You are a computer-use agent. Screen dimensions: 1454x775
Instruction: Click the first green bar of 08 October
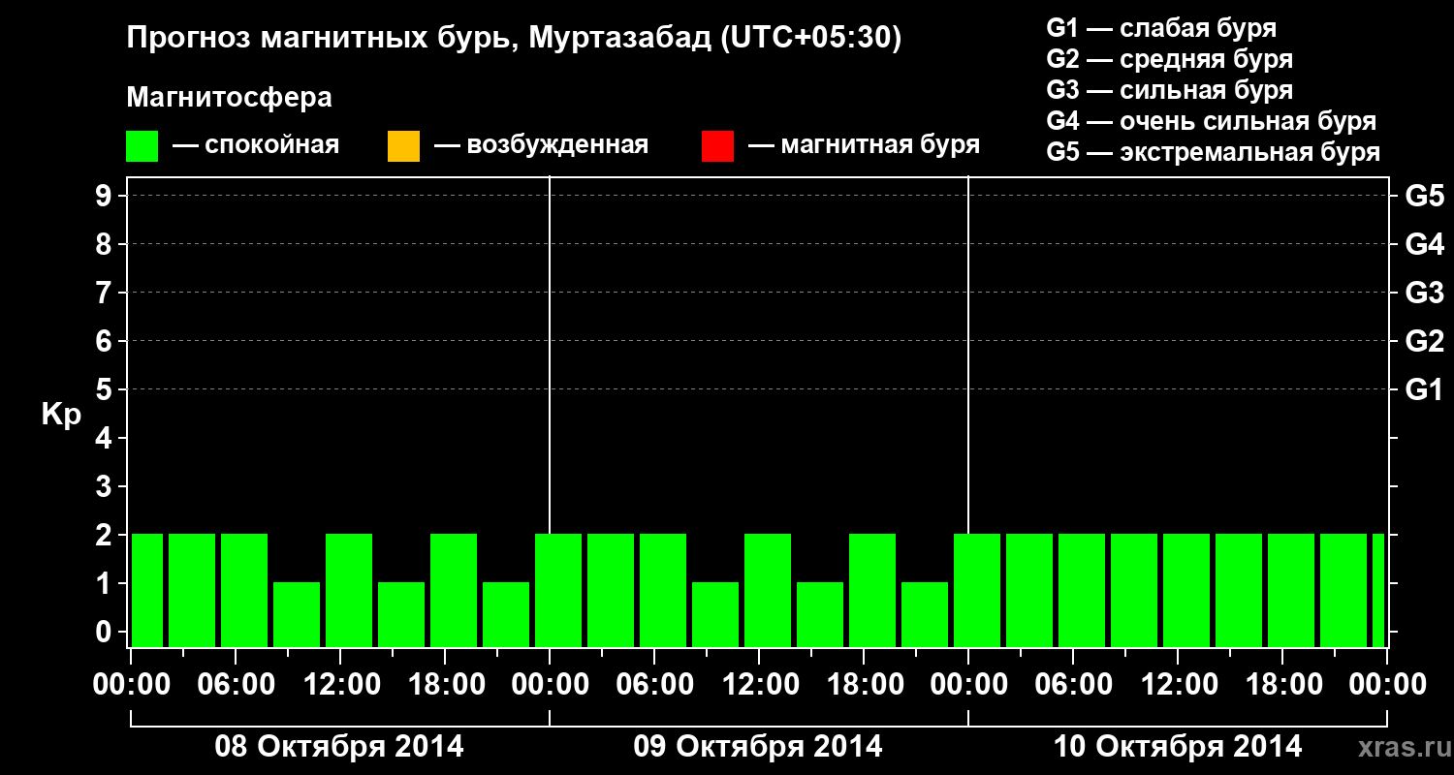point(147,590)
